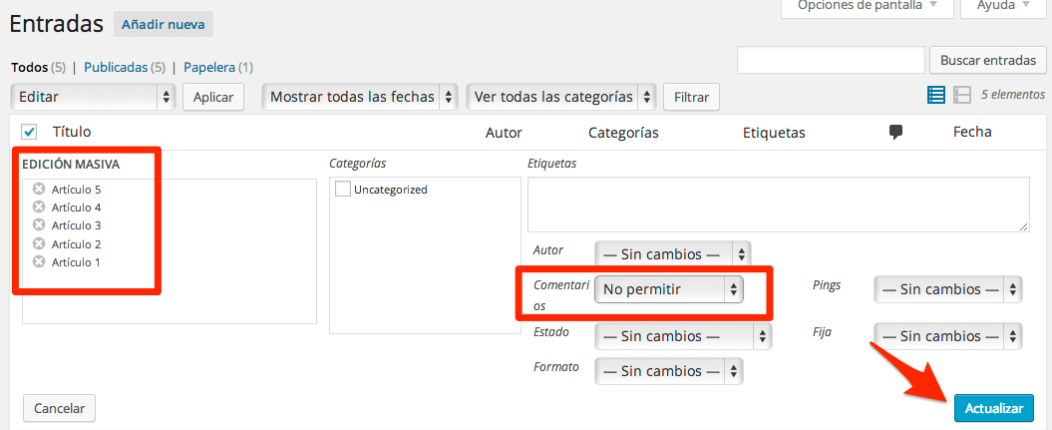Open the Formato dropdown
This screenshot has height=430, width=1052.
669,371
